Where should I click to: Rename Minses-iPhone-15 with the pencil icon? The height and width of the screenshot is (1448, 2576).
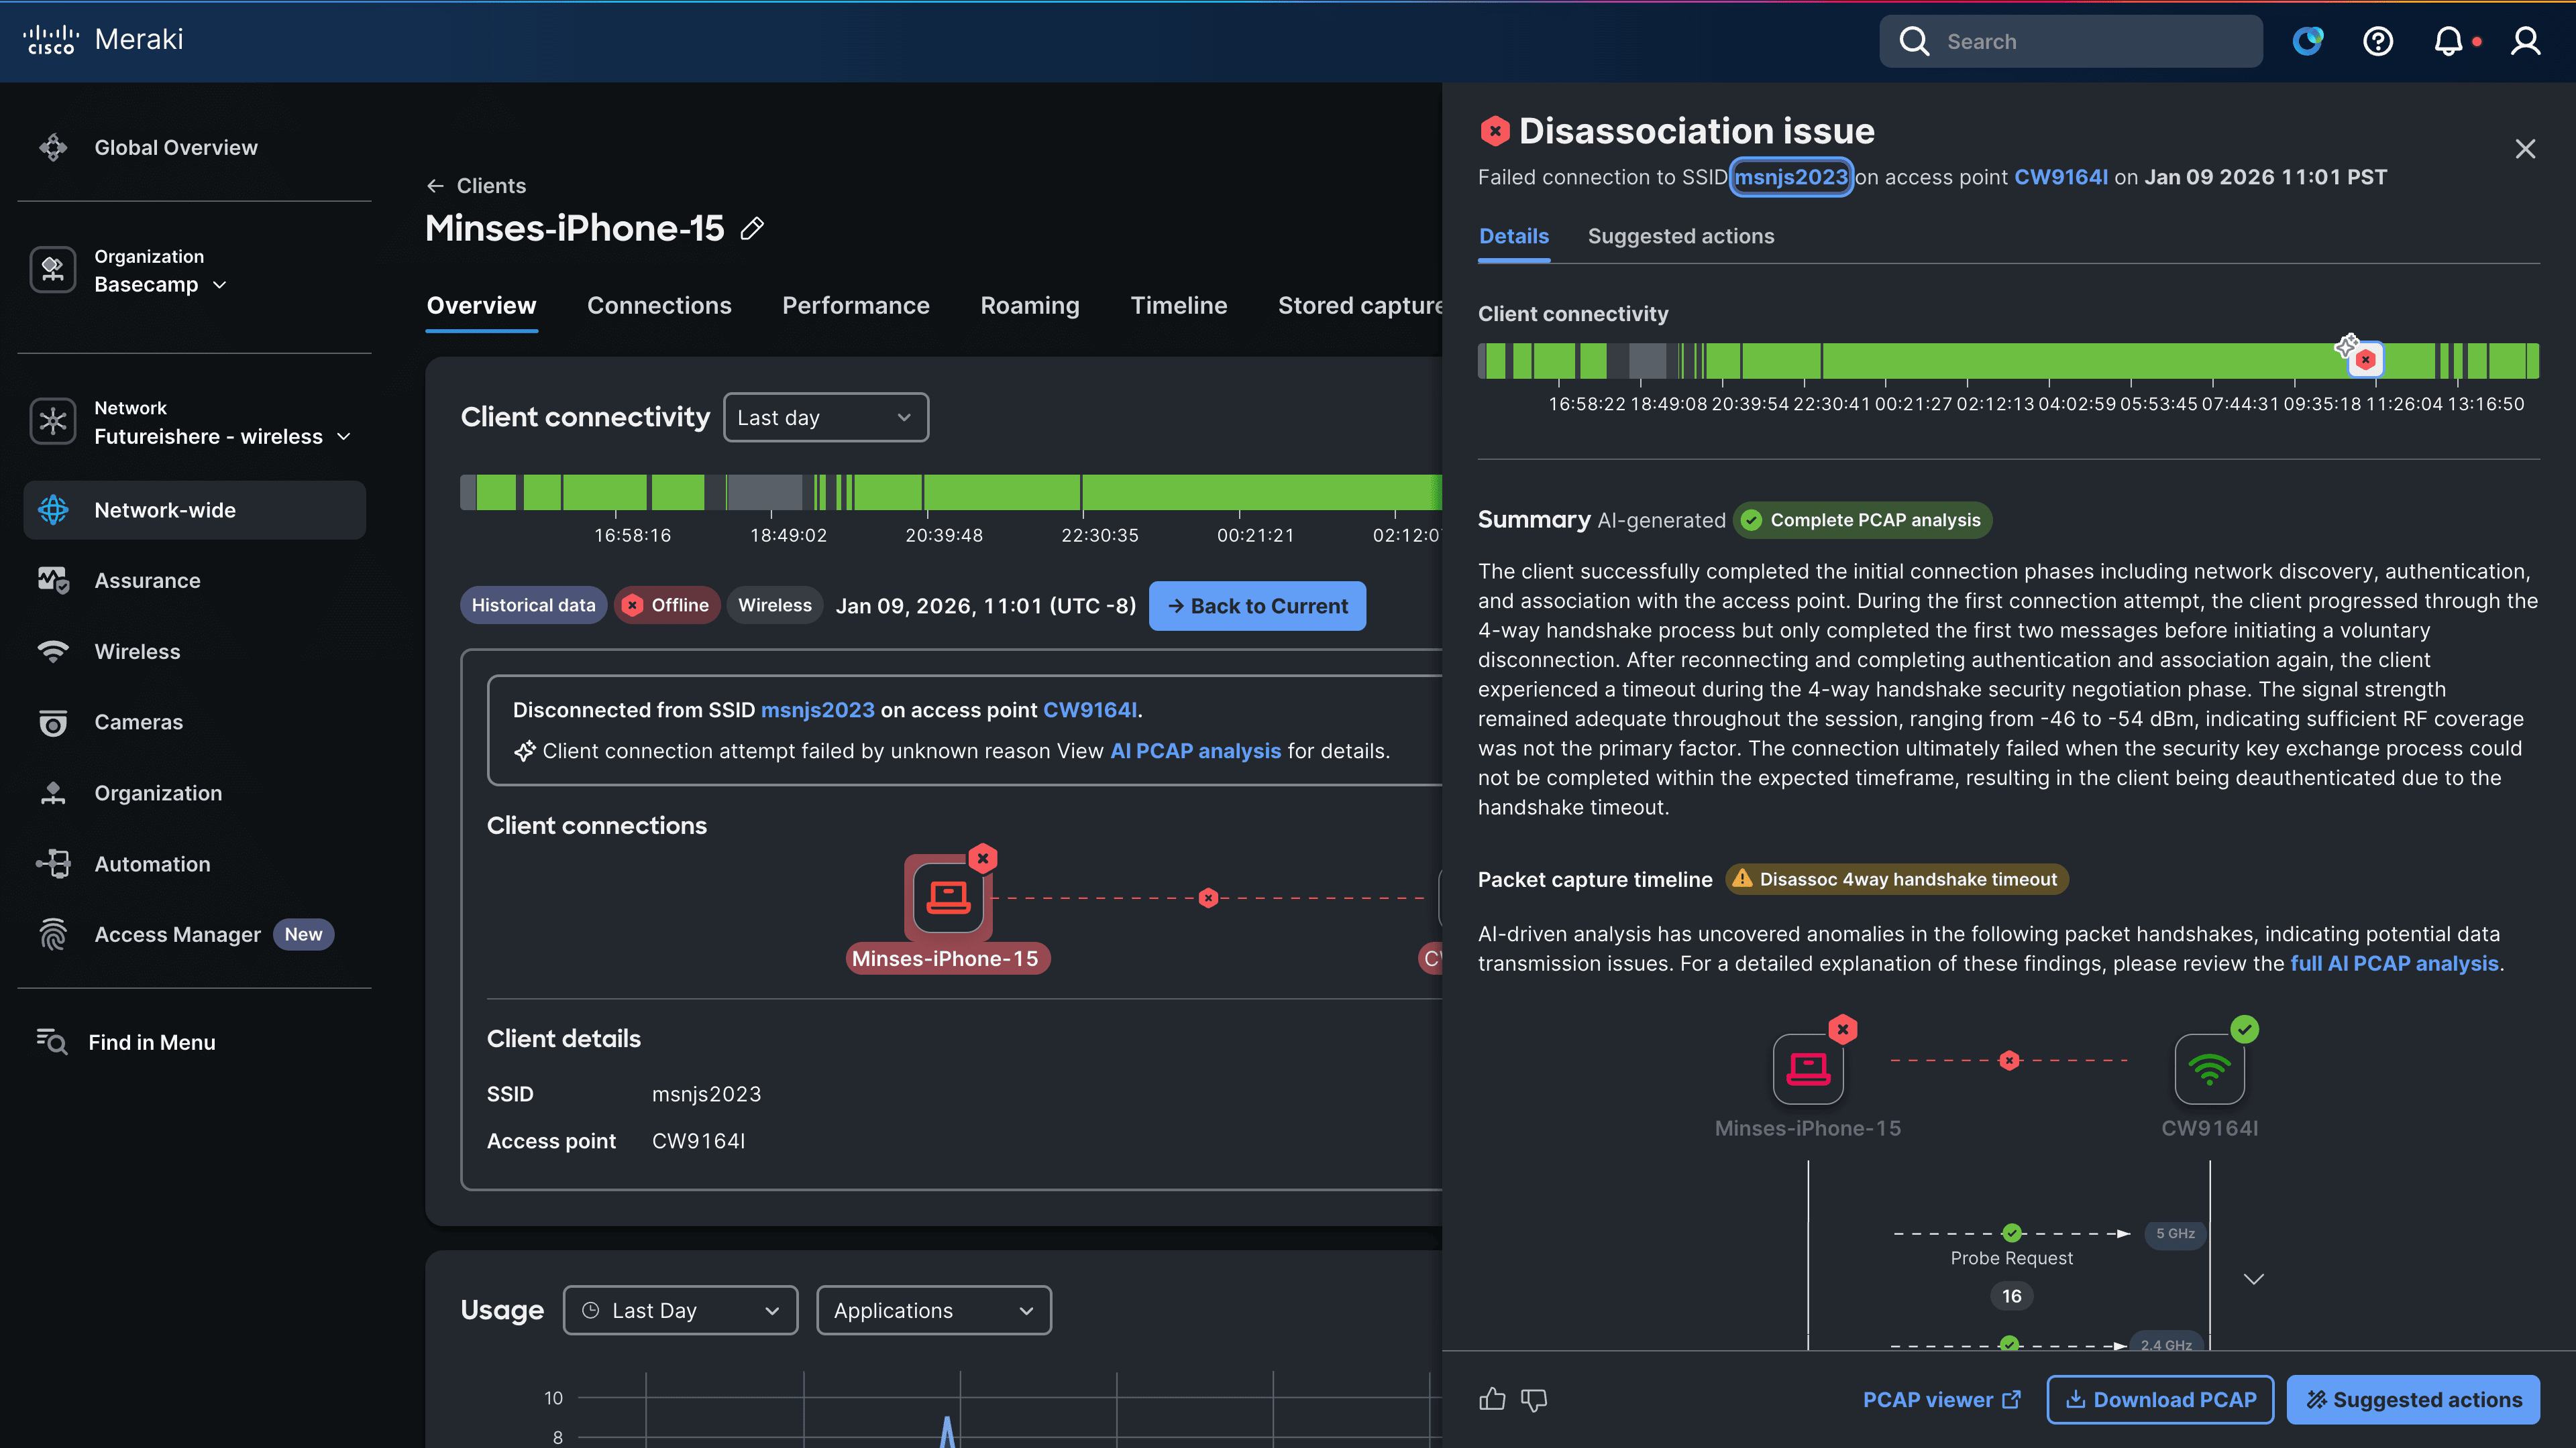(x=752, y=229)
